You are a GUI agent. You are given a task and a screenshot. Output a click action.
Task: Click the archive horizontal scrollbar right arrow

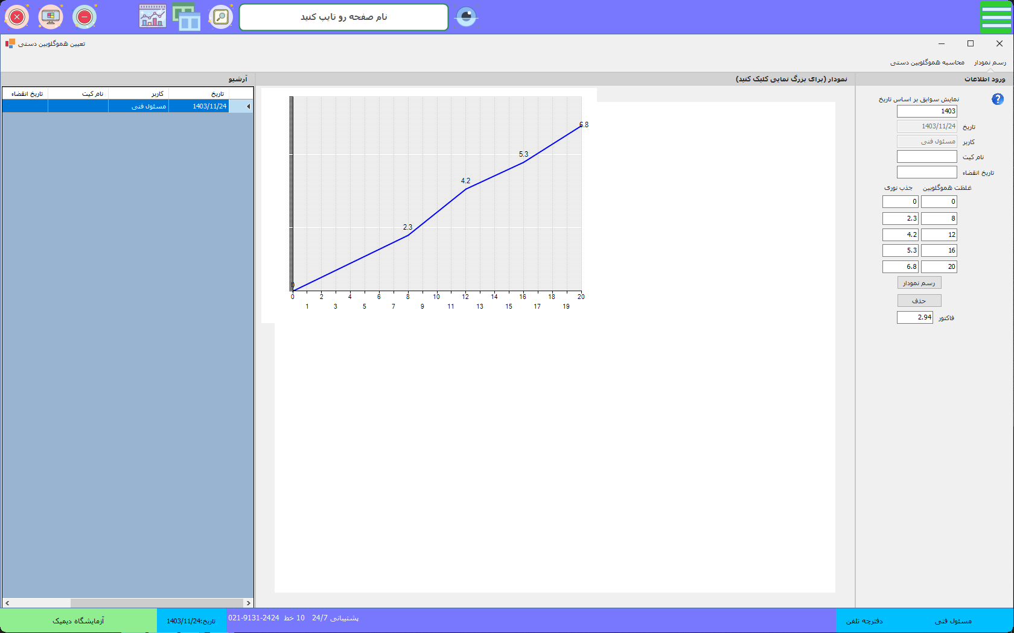click(248, 603)
